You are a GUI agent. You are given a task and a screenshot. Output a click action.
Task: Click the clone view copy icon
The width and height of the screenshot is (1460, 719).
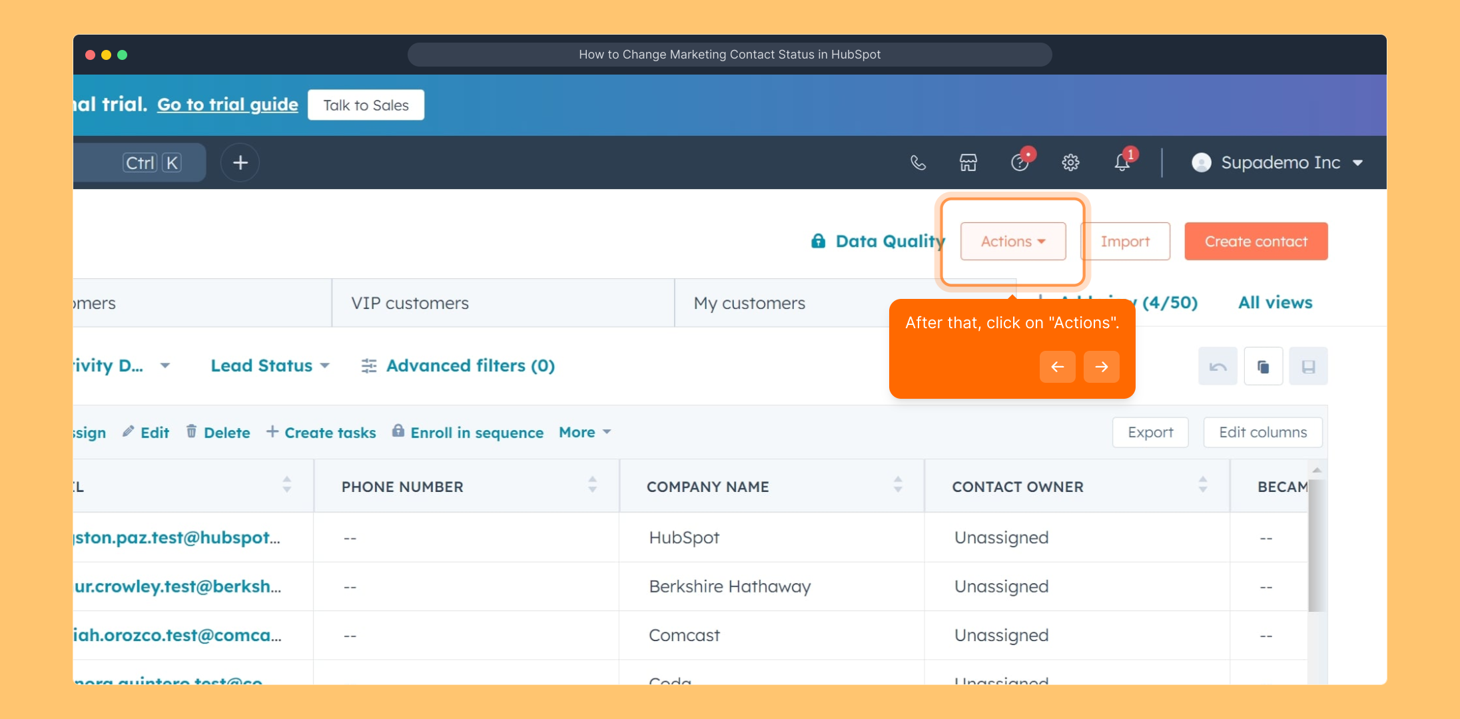(x=1263, y=366)
